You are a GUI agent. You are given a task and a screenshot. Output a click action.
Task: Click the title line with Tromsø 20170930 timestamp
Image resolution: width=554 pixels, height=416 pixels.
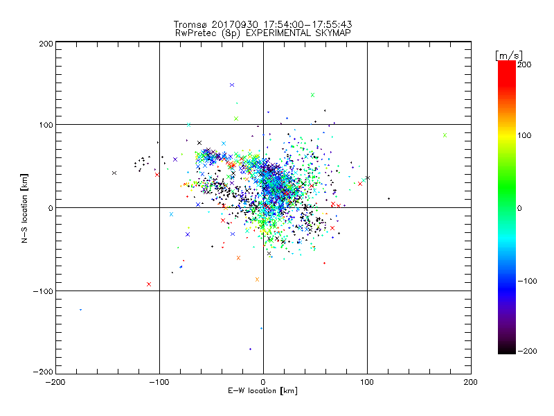tap(263, 24)
